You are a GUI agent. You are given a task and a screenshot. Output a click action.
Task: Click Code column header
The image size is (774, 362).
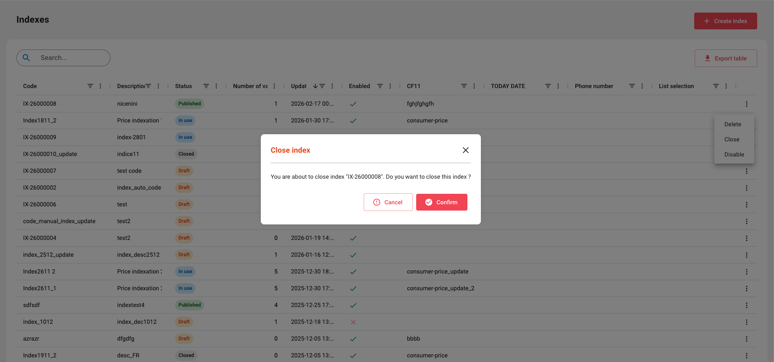click(x=30, y=86)
